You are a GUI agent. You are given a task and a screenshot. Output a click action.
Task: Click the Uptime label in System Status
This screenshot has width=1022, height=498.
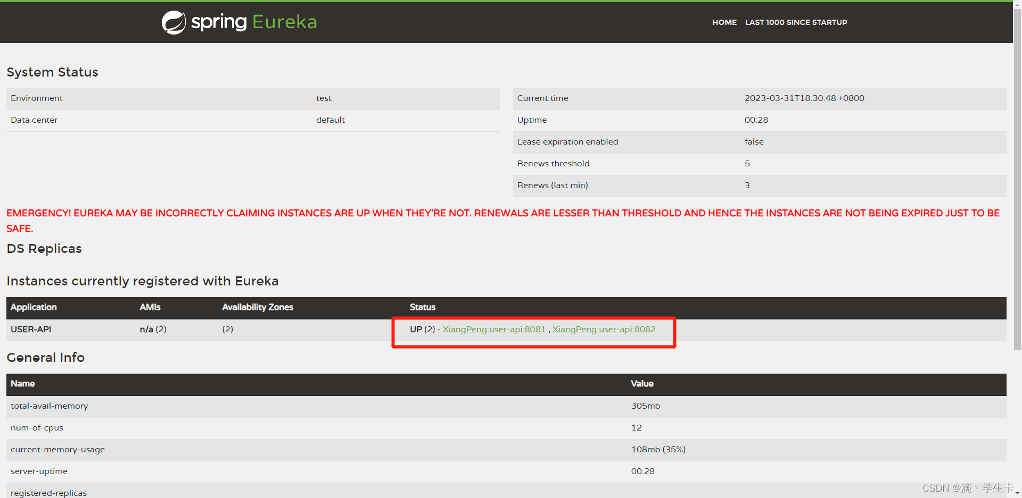click(532, 120)
